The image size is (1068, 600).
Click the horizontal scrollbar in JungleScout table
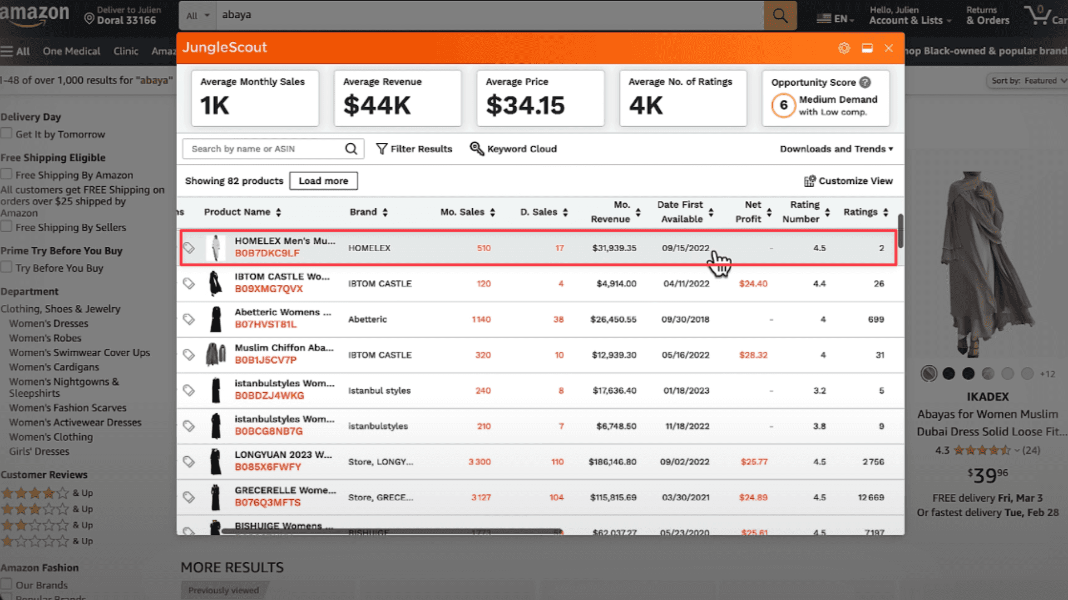click(x=392, y=532)
